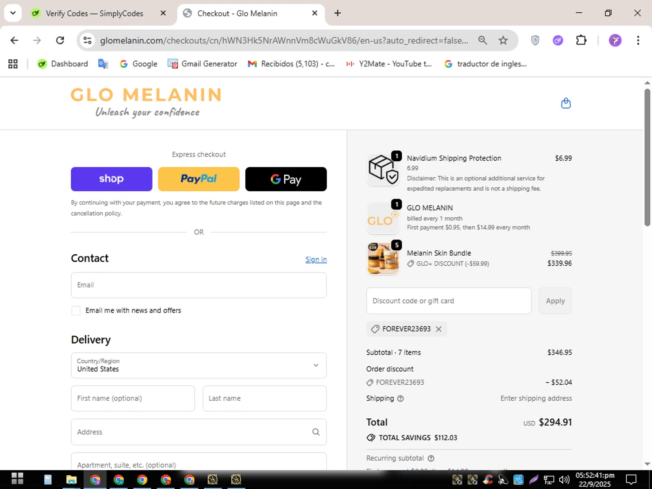Click the browser address bar URL
The image size is (652, 489).
[284, 40]
